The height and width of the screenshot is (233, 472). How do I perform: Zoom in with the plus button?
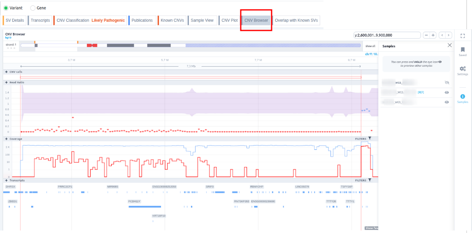433,35
